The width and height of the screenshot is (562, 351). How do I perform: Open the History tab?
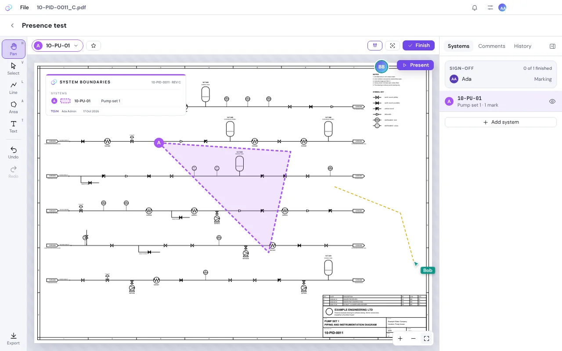pos(522,46)
